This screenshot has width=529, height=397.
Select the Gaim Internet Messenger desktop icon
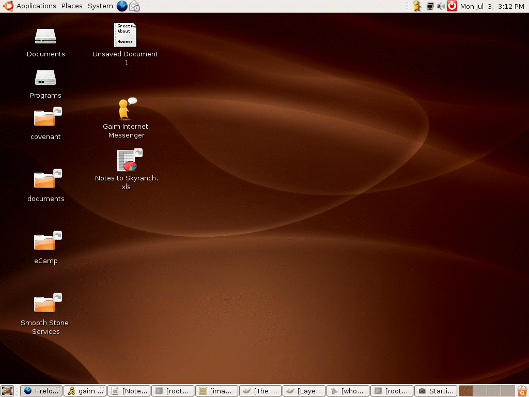(126, 109)
